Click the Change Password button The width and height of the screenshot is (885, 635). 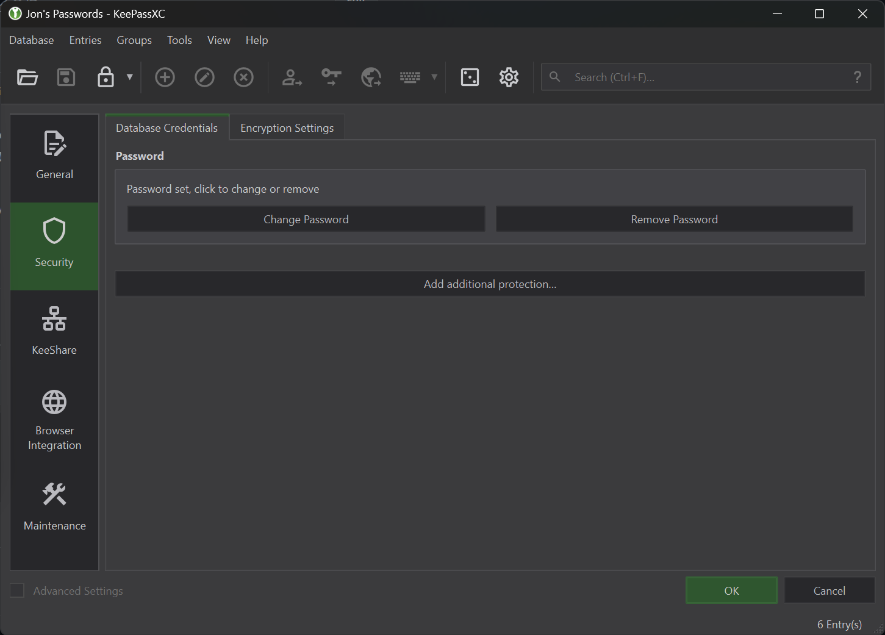click(x=306, y=219)
